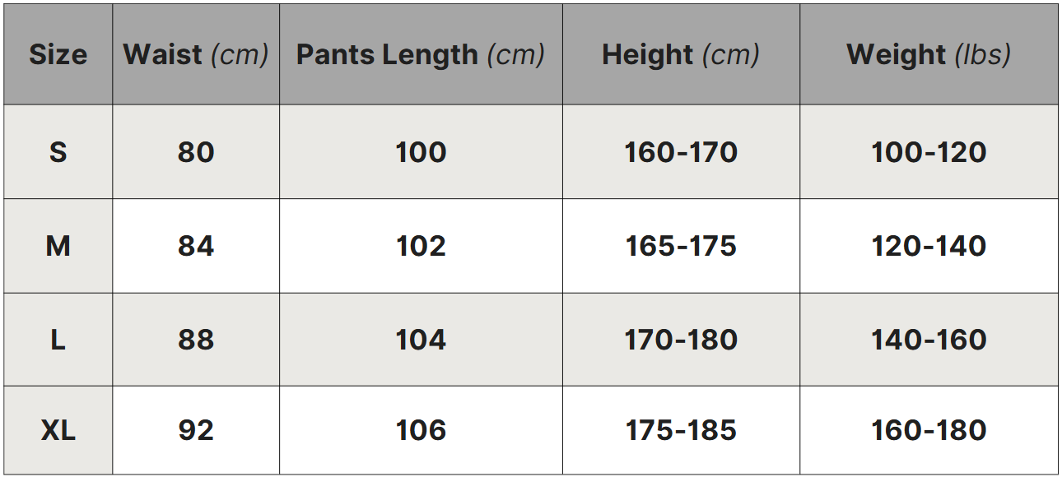1062x477 pixels.
Task: Select weight range 120-140 cell
Action: (x=929, y=246)
